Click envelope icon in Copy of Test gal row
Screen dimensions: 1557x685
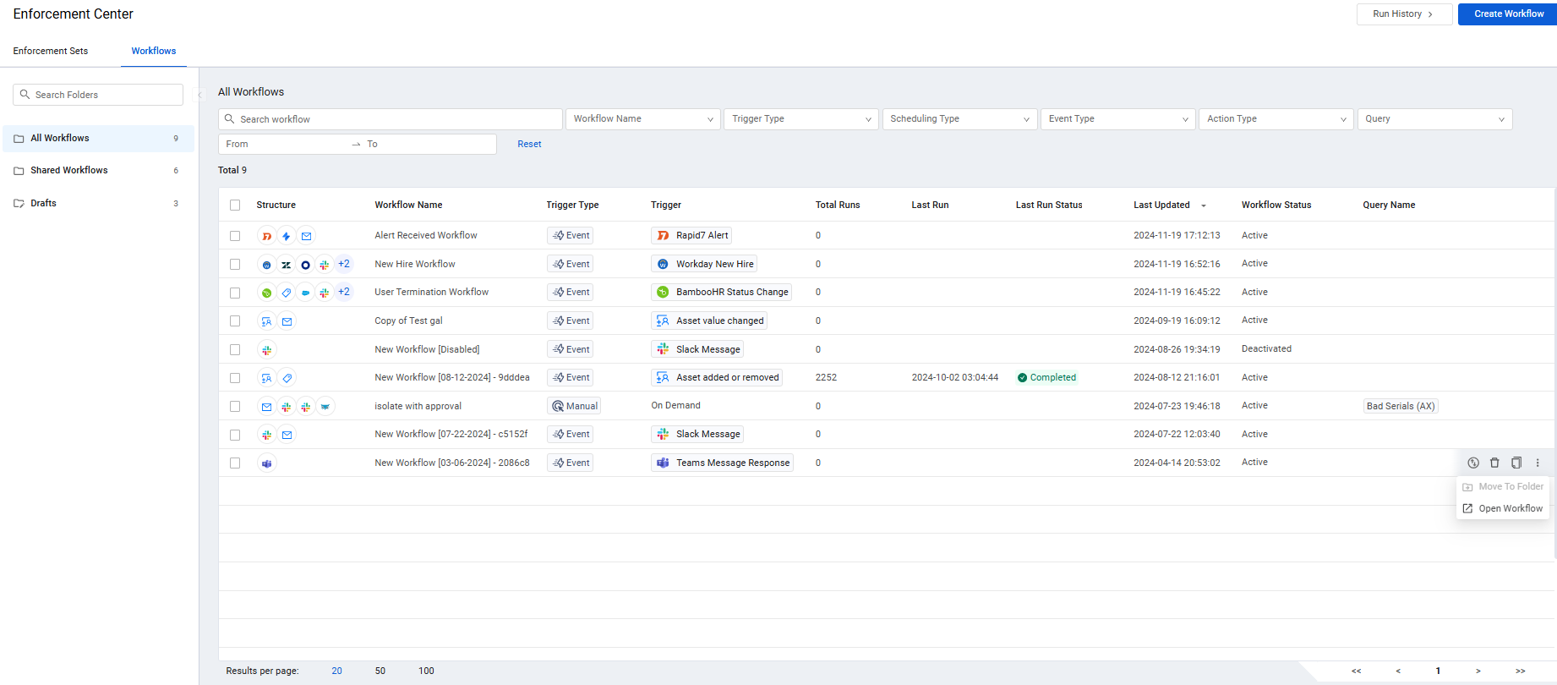[x=287, y=321]
